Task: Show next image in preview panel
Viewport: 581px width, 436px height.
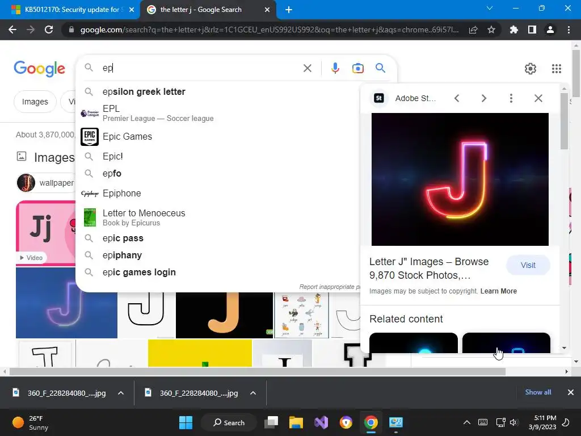Action: click(483, 98)
